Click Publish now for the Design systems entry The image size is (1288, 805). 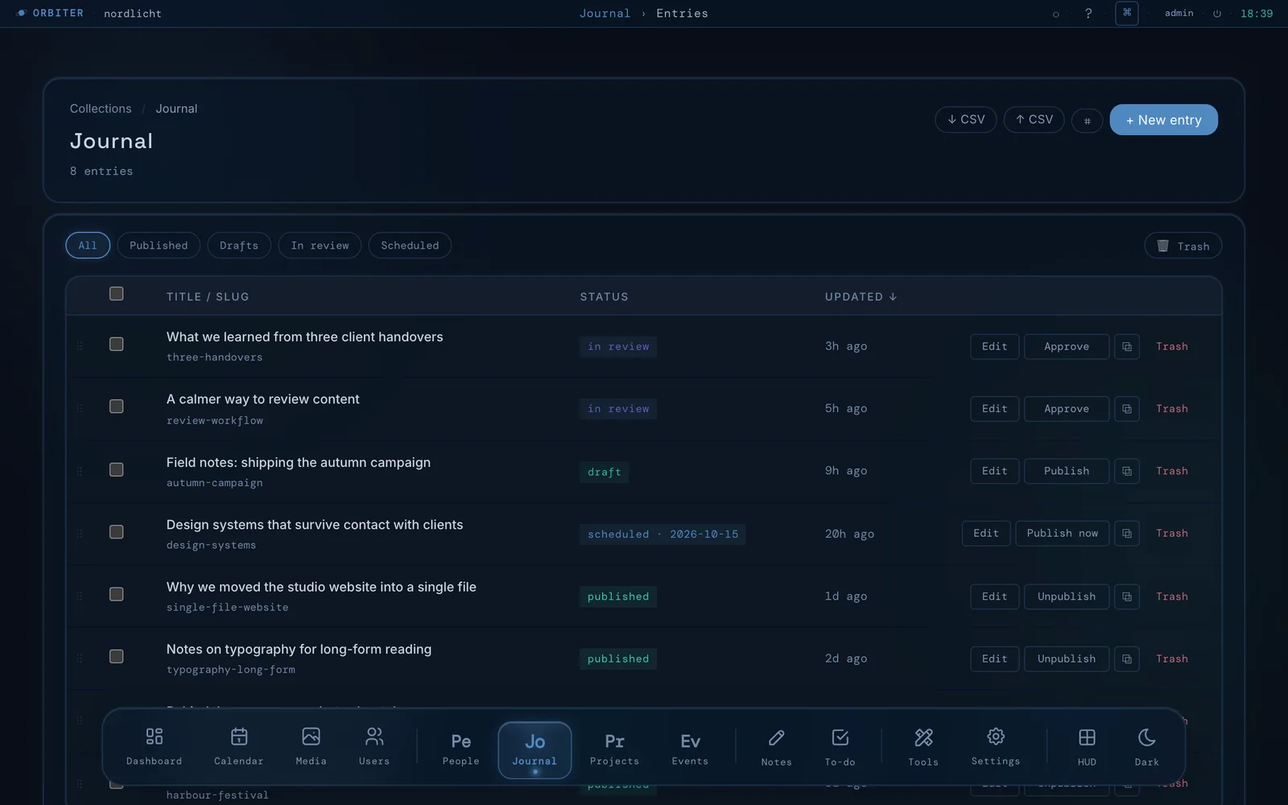[1063, 533]
